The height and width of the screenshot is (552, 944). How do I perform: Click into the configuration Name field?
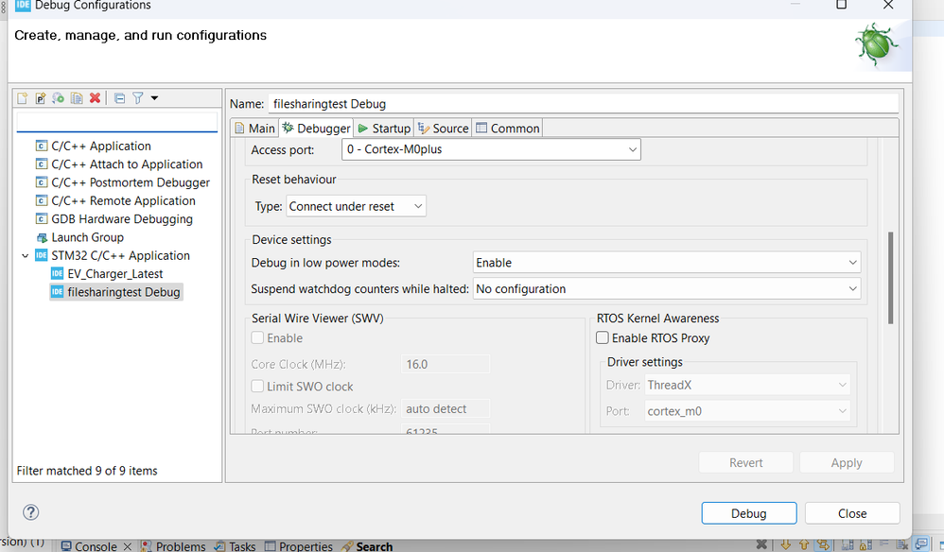(583, 104)
